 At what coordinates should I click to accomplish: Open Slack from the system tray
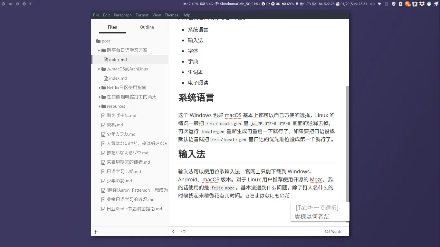pyautogui.click(x=429, y=4)
